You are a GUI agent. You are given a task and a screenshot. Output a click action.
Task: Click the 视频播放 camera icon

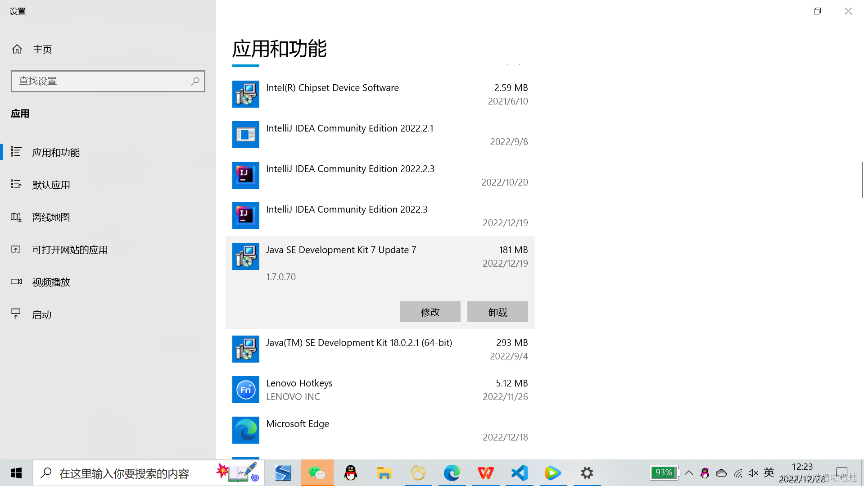(x=16, y=282)
